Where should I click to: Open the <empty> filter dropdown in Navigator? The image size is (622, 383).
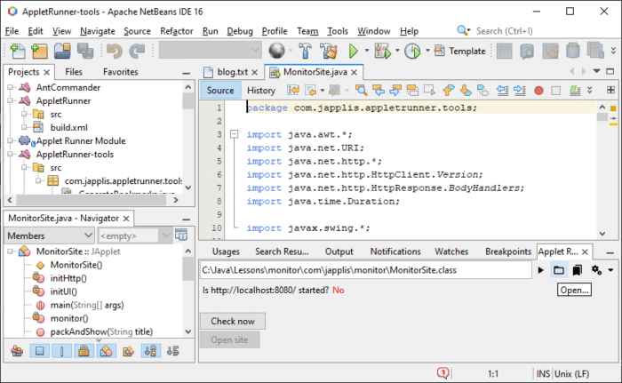[x=135, y=235]
